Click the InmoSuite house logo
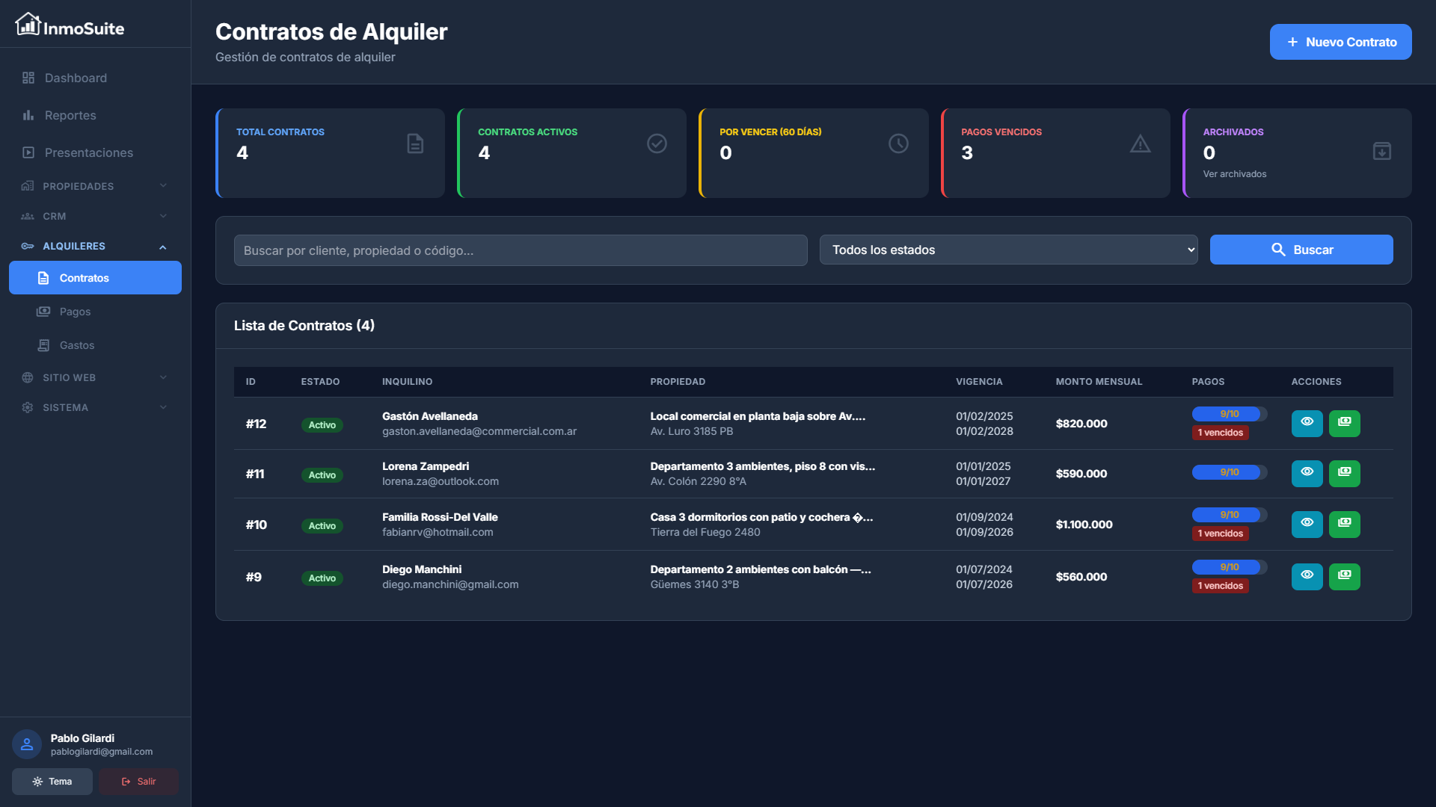Viewport: 1436px width, 807px height. point(27,24)
